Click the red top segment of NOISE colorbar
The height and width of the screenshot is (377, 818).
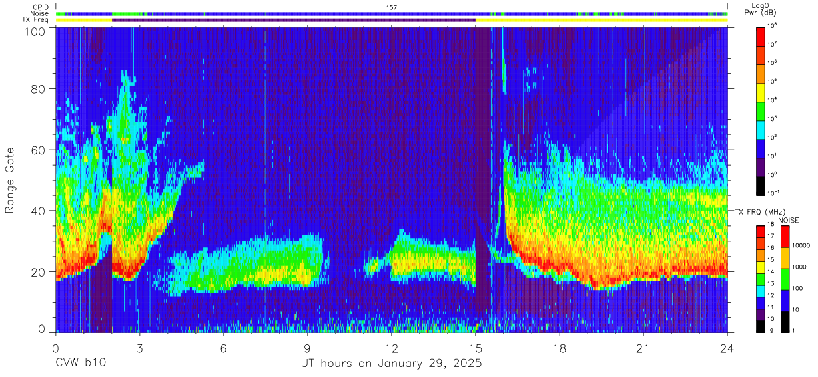pos(785,237)
